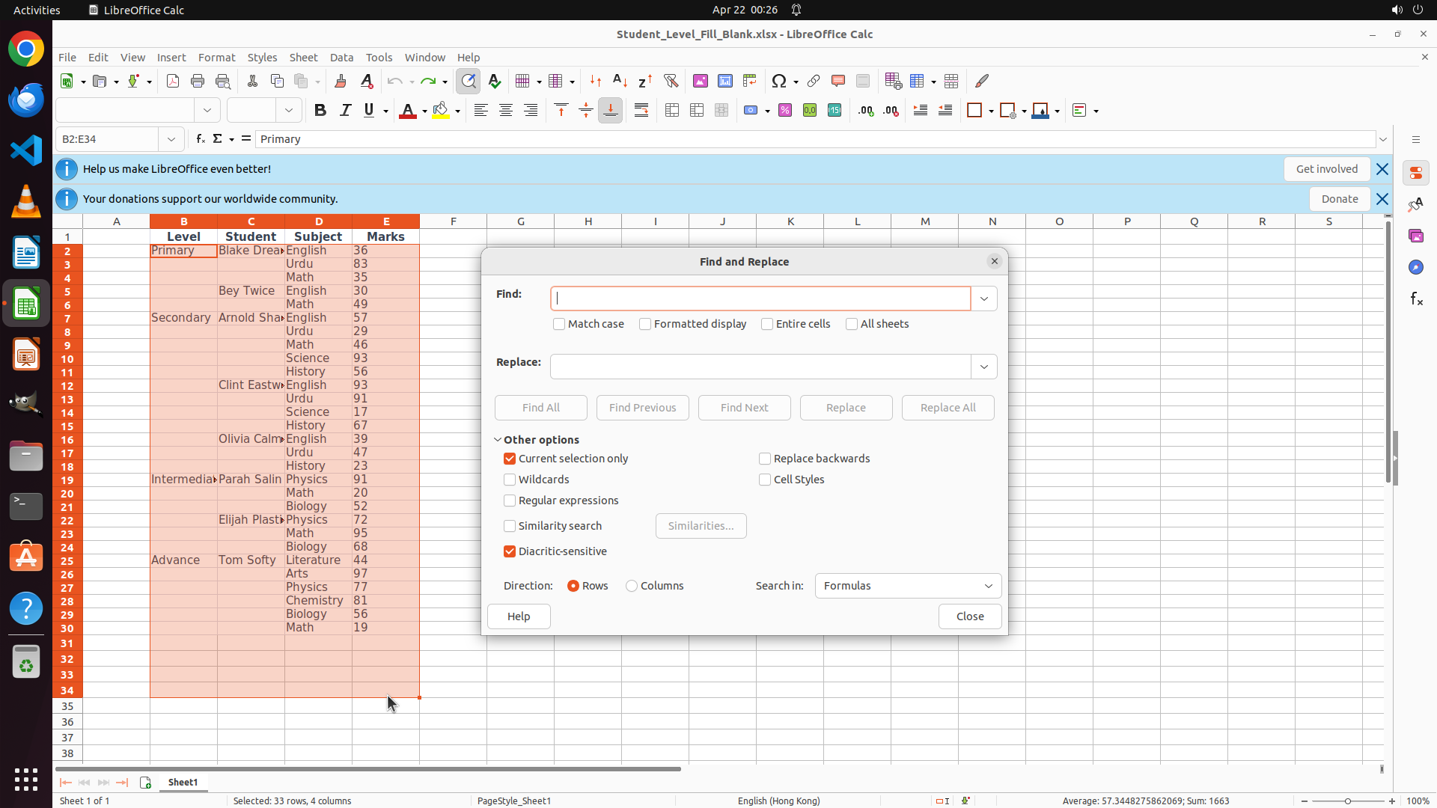Click the Print toolbar icon
The image size is (1437, 808).
coord(198,81)
